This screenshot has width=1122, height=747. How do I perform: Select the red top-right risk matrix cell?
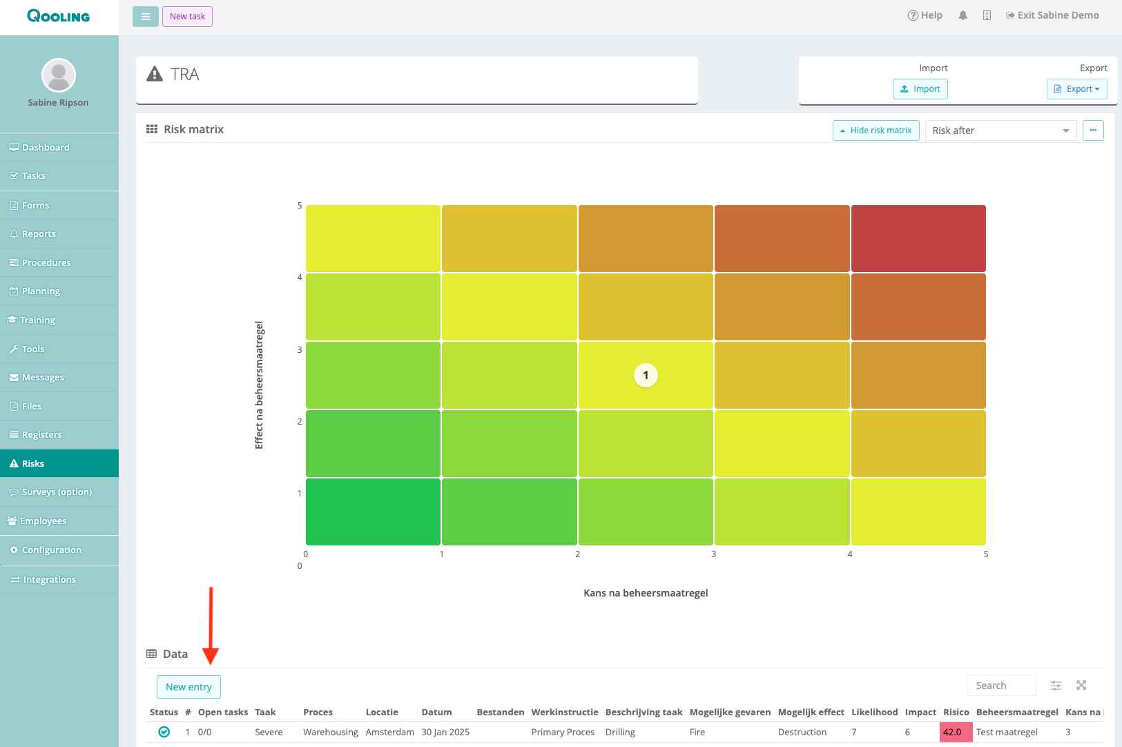point(918,238)
